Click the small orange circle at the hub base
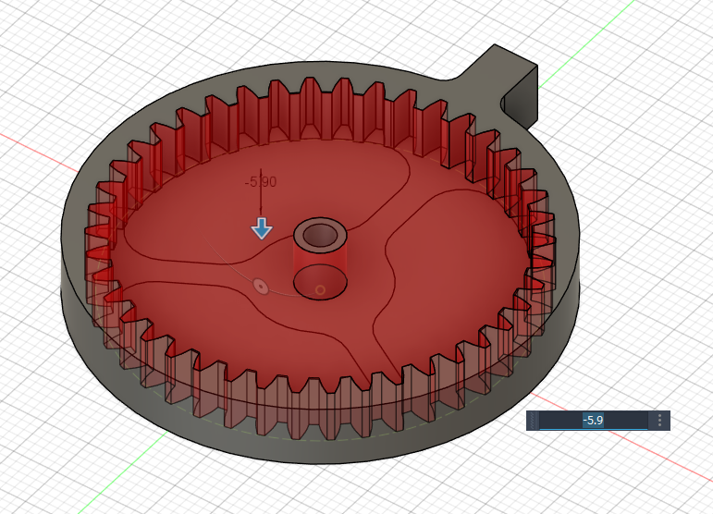The image size is (713, 514). tap(320, 290)
